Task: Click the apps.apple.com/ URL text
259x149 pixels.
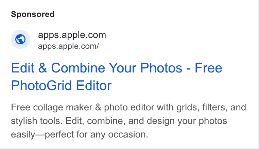Action: 68,46
